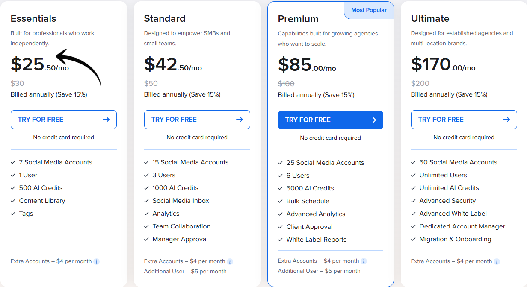Click the checkmark beside Content Library
The image size is (527, 287).
point(13,201)
